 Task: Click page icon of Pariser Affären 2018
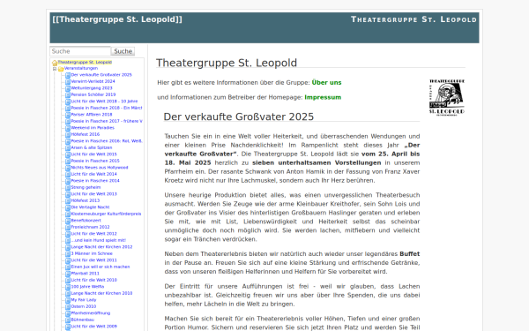(x=68, y=115)
